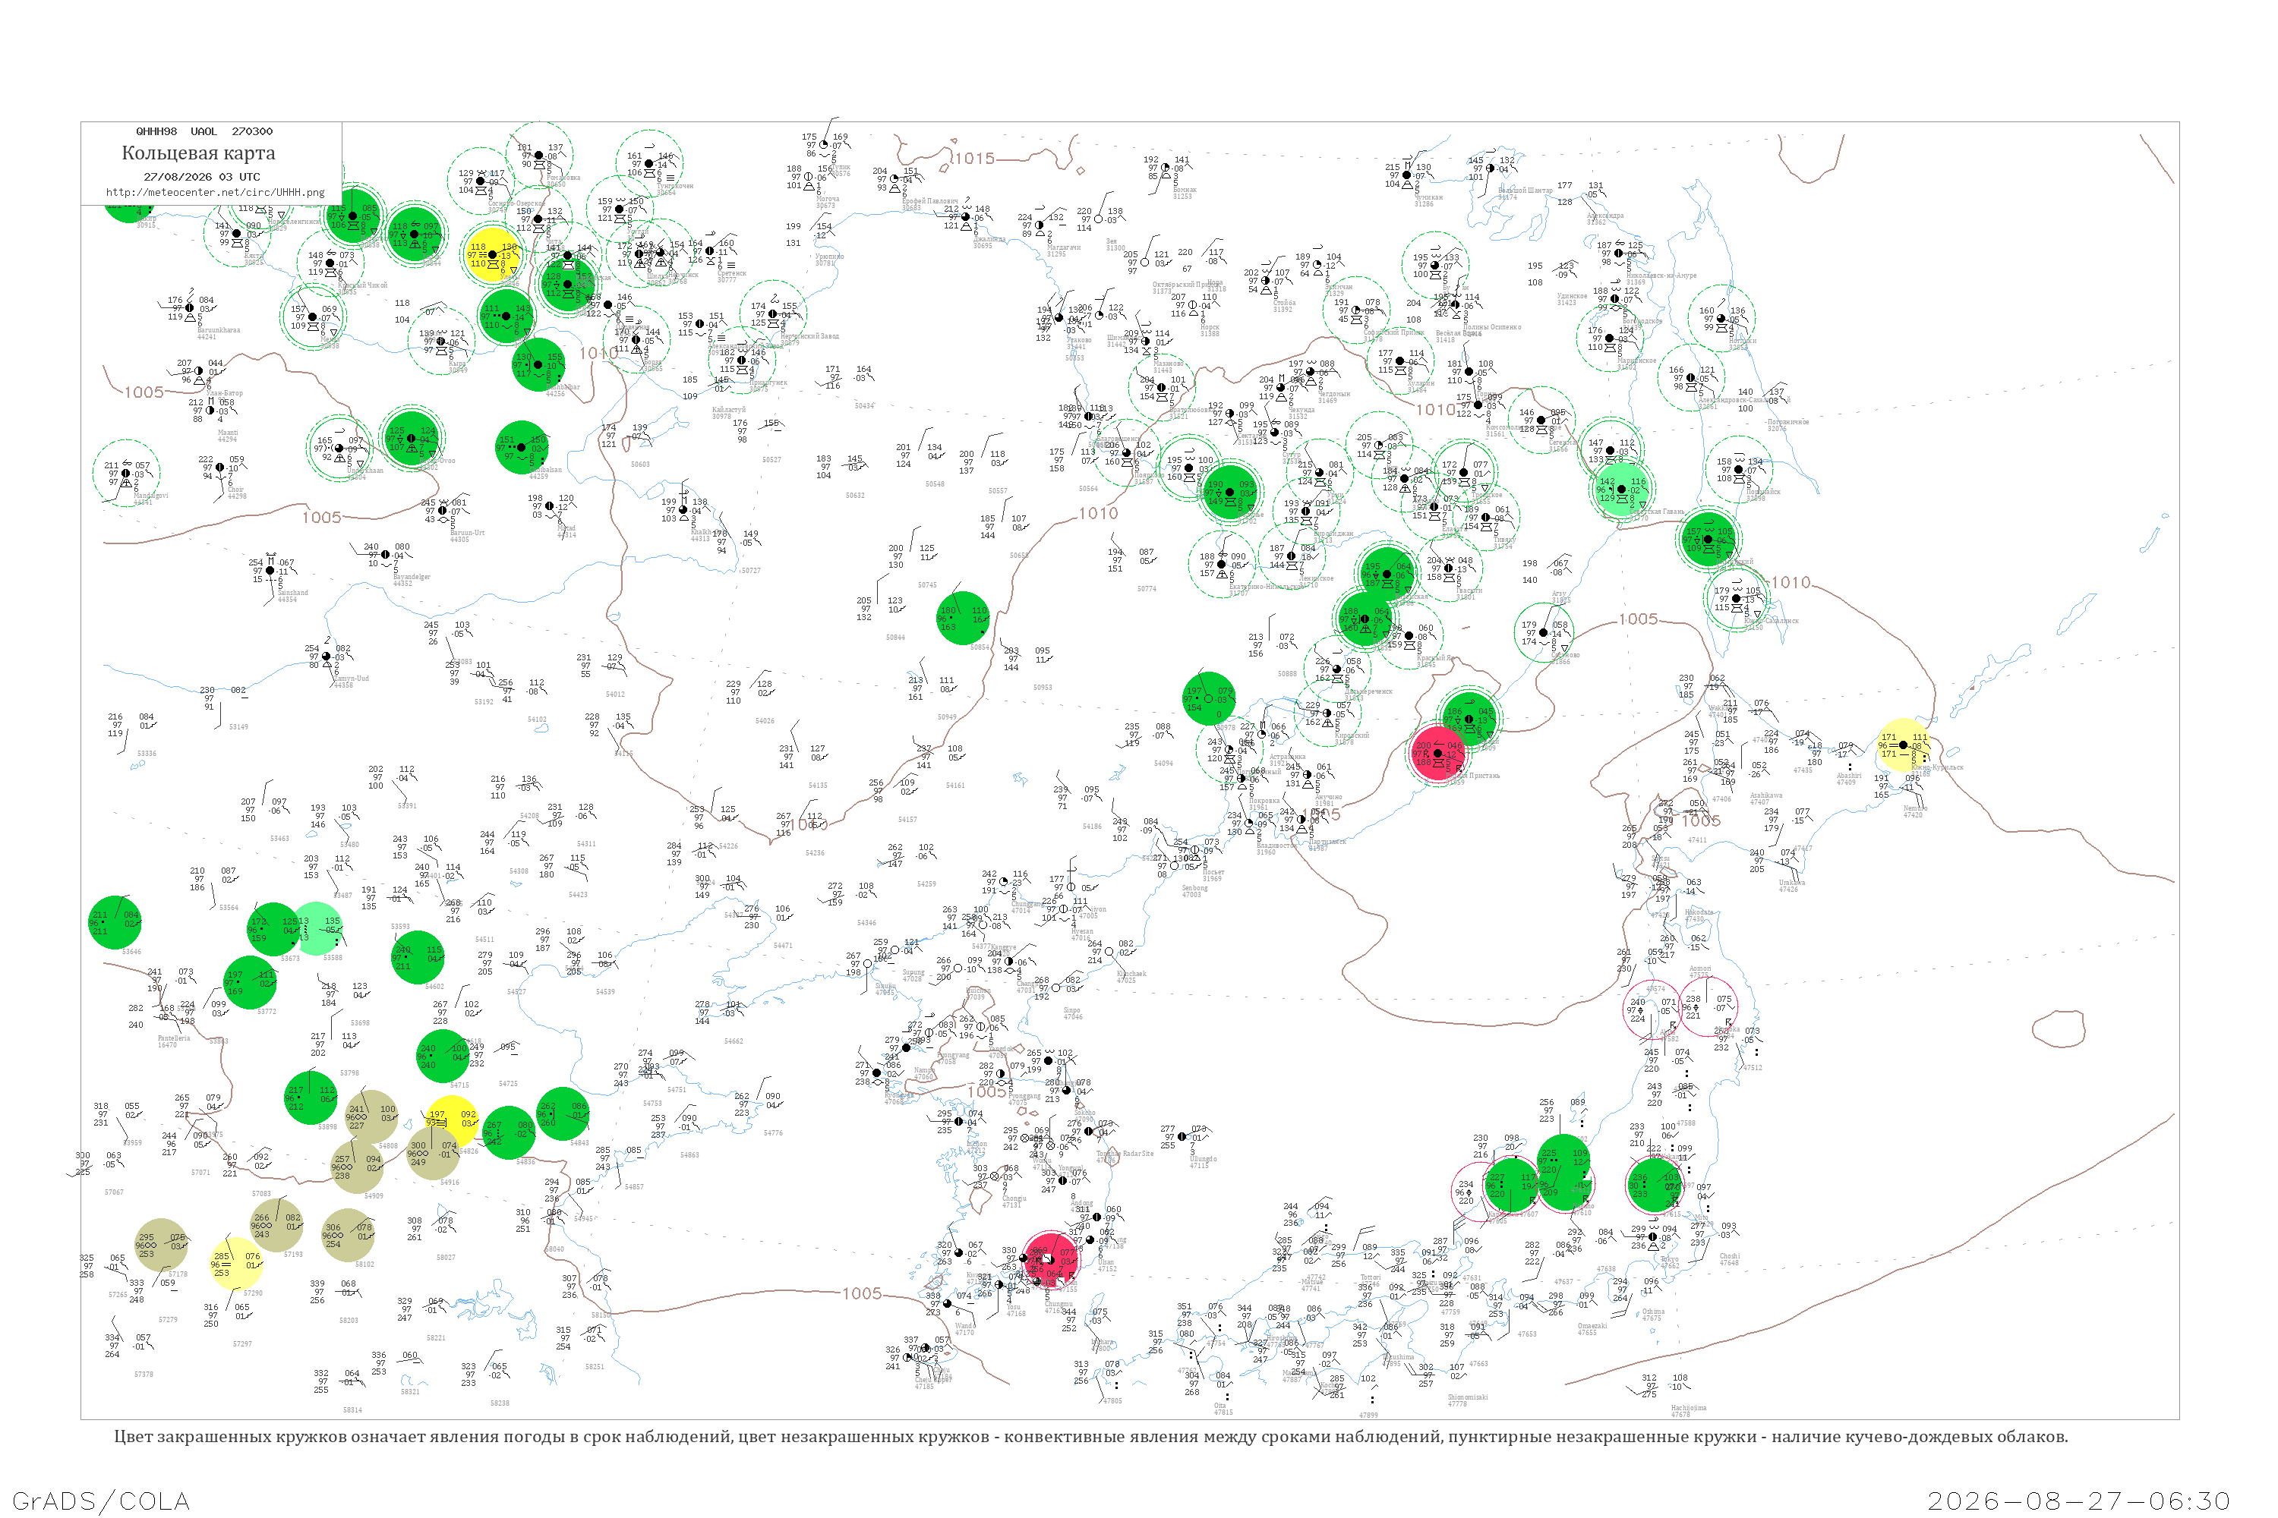Select the "Oita 47815" station label

pyautogui.click(x=1223, y=1409)
